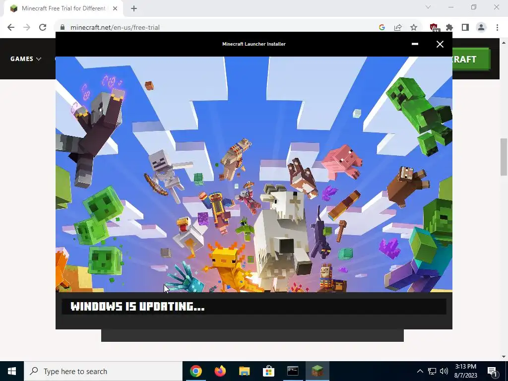Click the page vertical scrollbar thumb
This screenshot has height=381, width=508.
504,157
